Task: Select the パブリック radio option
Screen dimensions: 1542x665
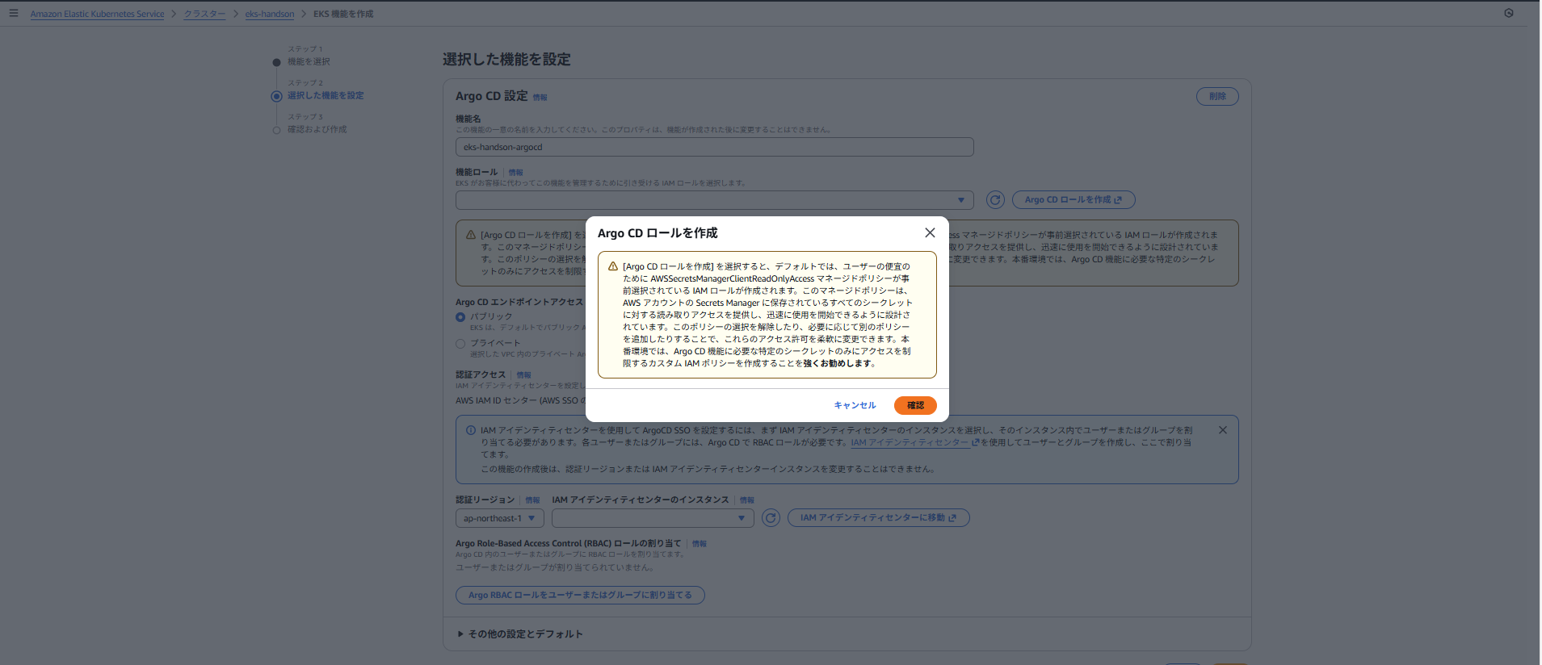Action: point(460,317)
